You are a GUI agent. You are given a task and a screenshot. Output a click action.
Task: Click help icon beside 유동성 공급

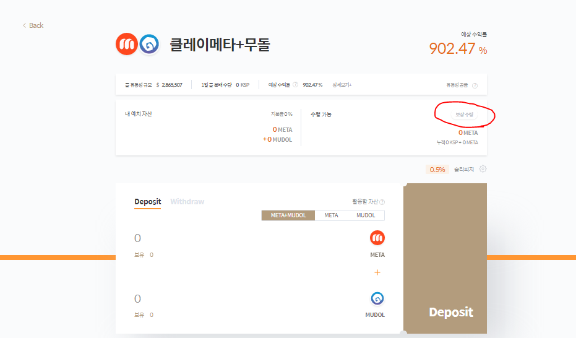pyautogui.click(x=475, y=85)
